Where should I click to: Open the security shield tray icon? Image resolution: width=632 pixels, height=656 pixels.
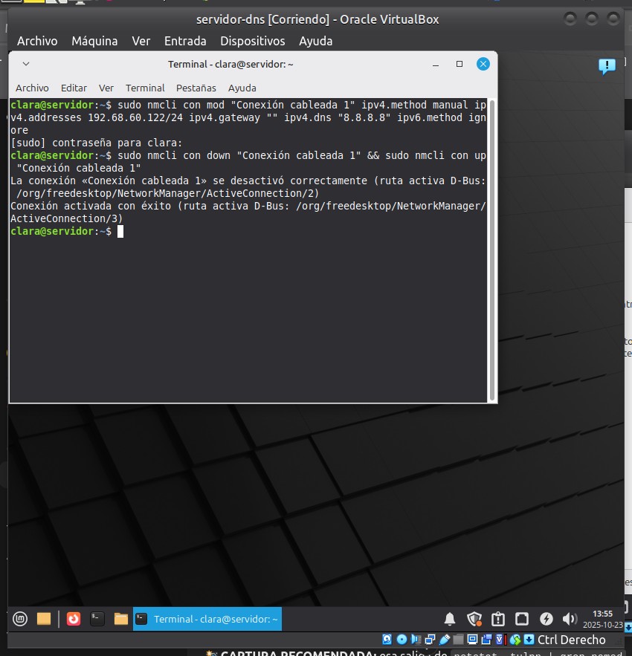pyautogui.click(x=474, y=618)
